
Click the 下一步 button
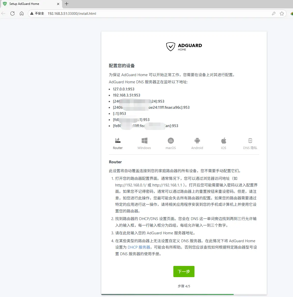pos(184,272)
